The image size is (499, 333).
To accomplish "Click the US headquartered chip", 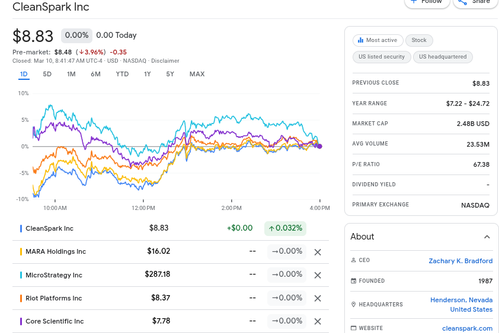I will click(443, 57).
